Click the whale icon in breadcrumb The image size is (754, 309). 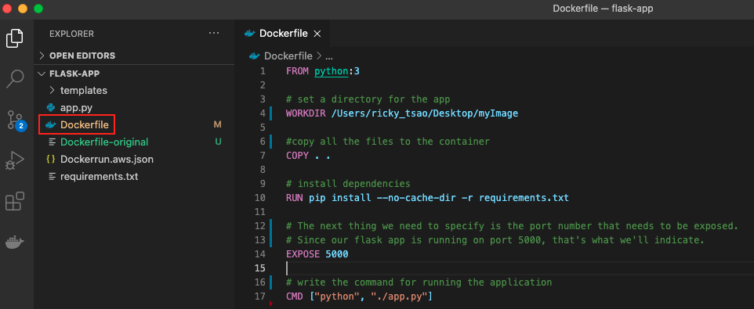pos(255,56)
